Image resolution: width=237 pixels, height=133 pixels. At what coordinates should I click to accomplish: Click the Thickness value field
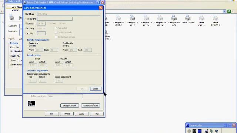click(41, 24)
